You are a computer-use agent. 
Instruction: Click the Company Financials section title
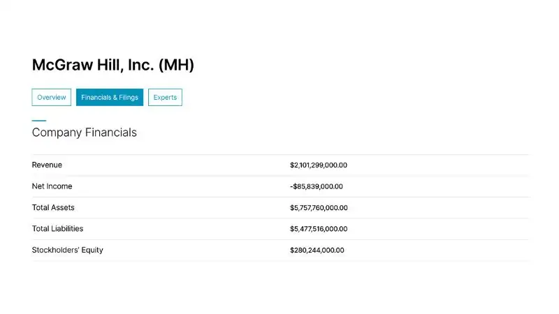click(x=84, y=133)
